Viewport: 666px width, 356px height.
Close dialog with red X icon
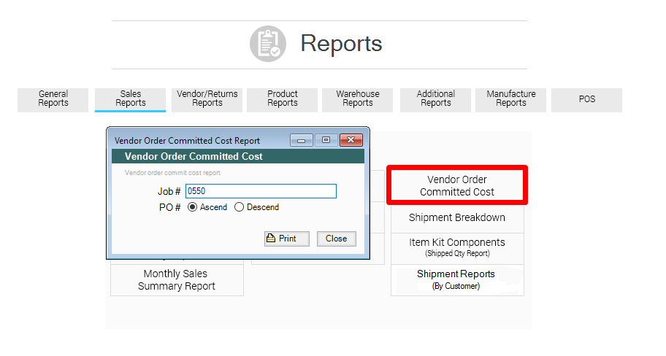pyautogui.click(x=352, y=141)
